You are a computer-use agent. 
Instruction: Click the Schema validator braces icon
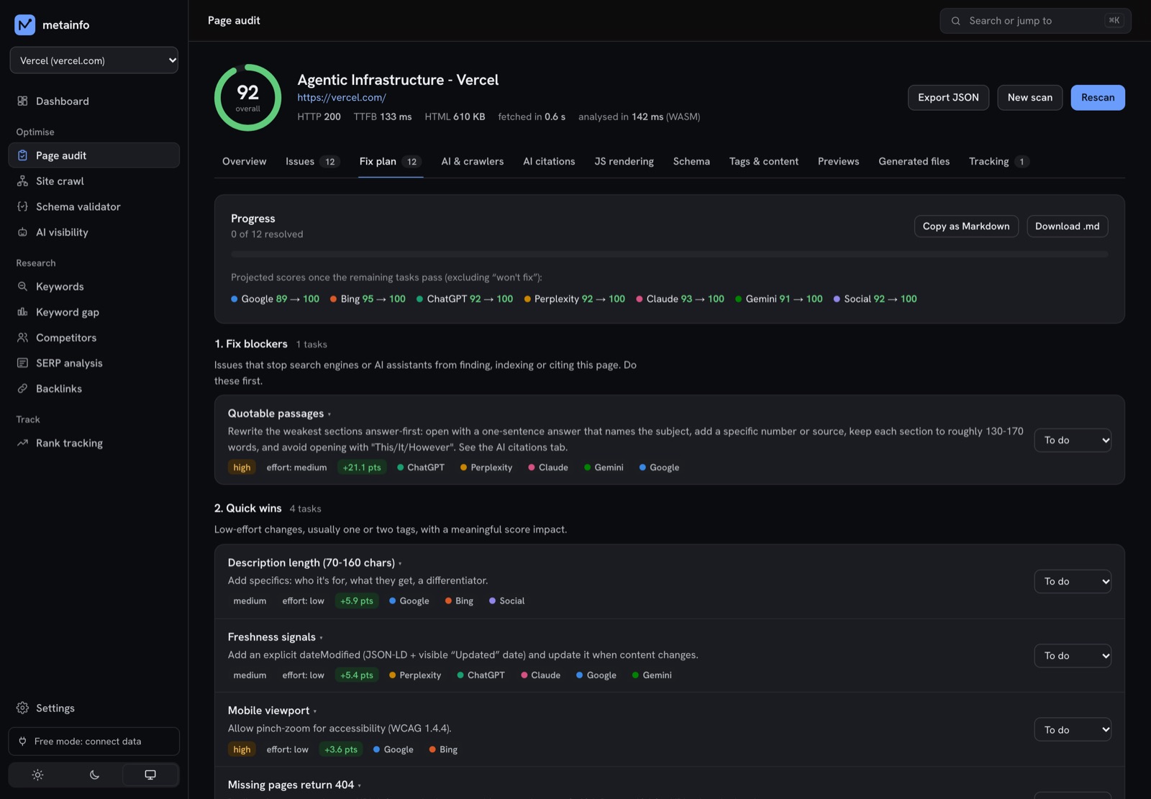pos(22,206)
